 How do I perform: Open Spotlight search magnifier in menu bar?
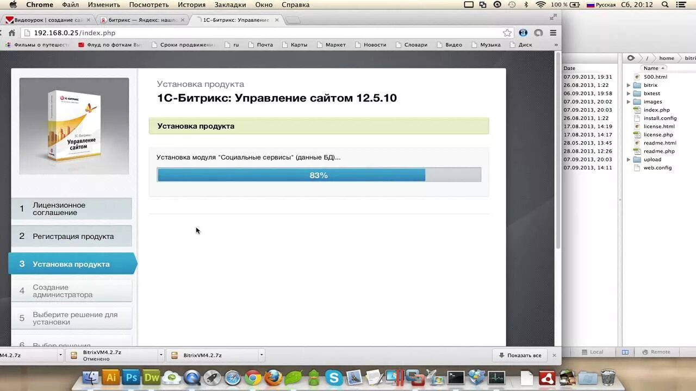pyautogui.click(x=665, y=4)
